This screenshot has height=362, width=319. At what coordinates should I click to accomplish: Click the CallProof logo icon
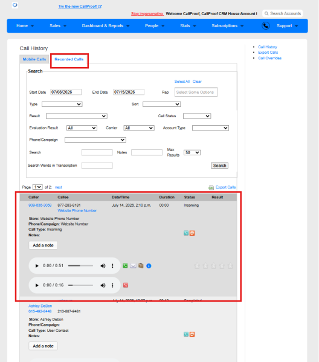15,5
